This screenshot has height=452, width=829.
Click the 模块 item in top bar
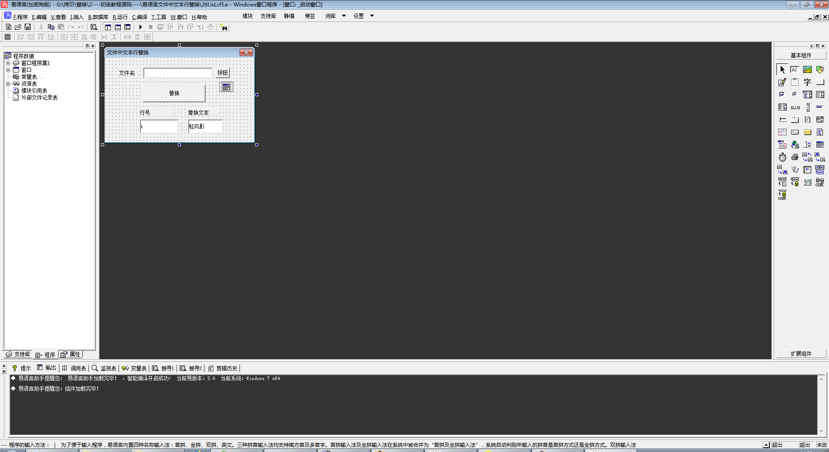point(247,16)
